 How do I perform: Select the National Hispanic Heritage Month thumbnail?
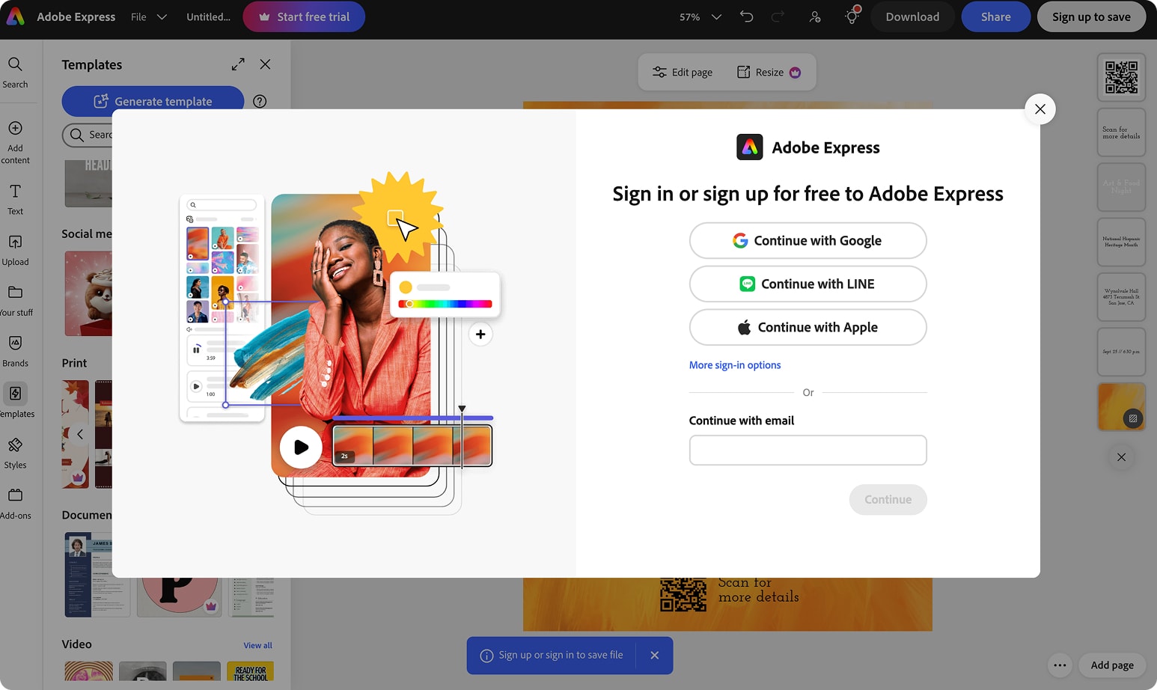[1121, 242]
